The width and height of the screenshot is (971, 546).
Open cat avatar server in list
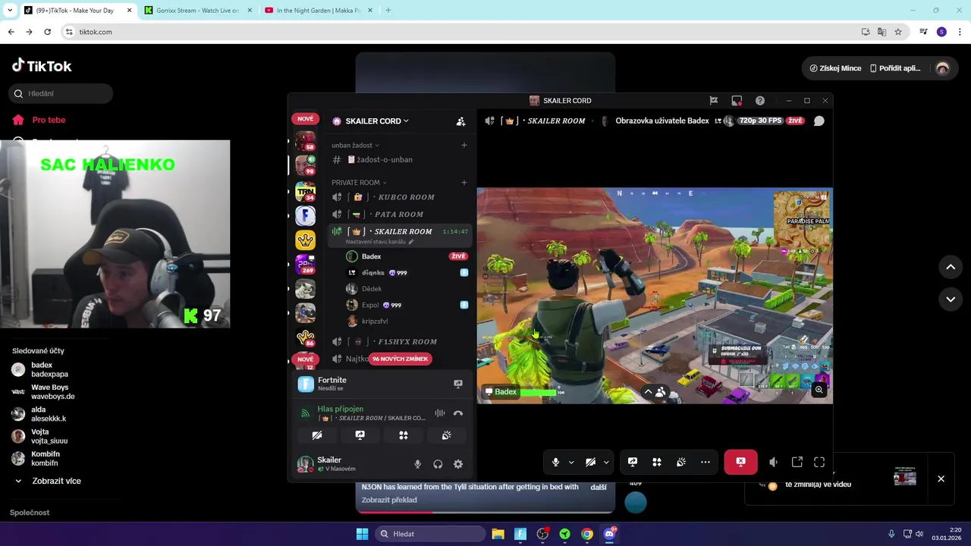click(x=305, y=289)
